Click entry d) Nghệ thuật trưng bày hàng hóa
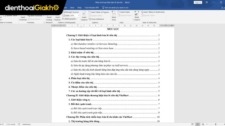Image resolution: width=225 pixels, height=126 pixels. (115, 74)
